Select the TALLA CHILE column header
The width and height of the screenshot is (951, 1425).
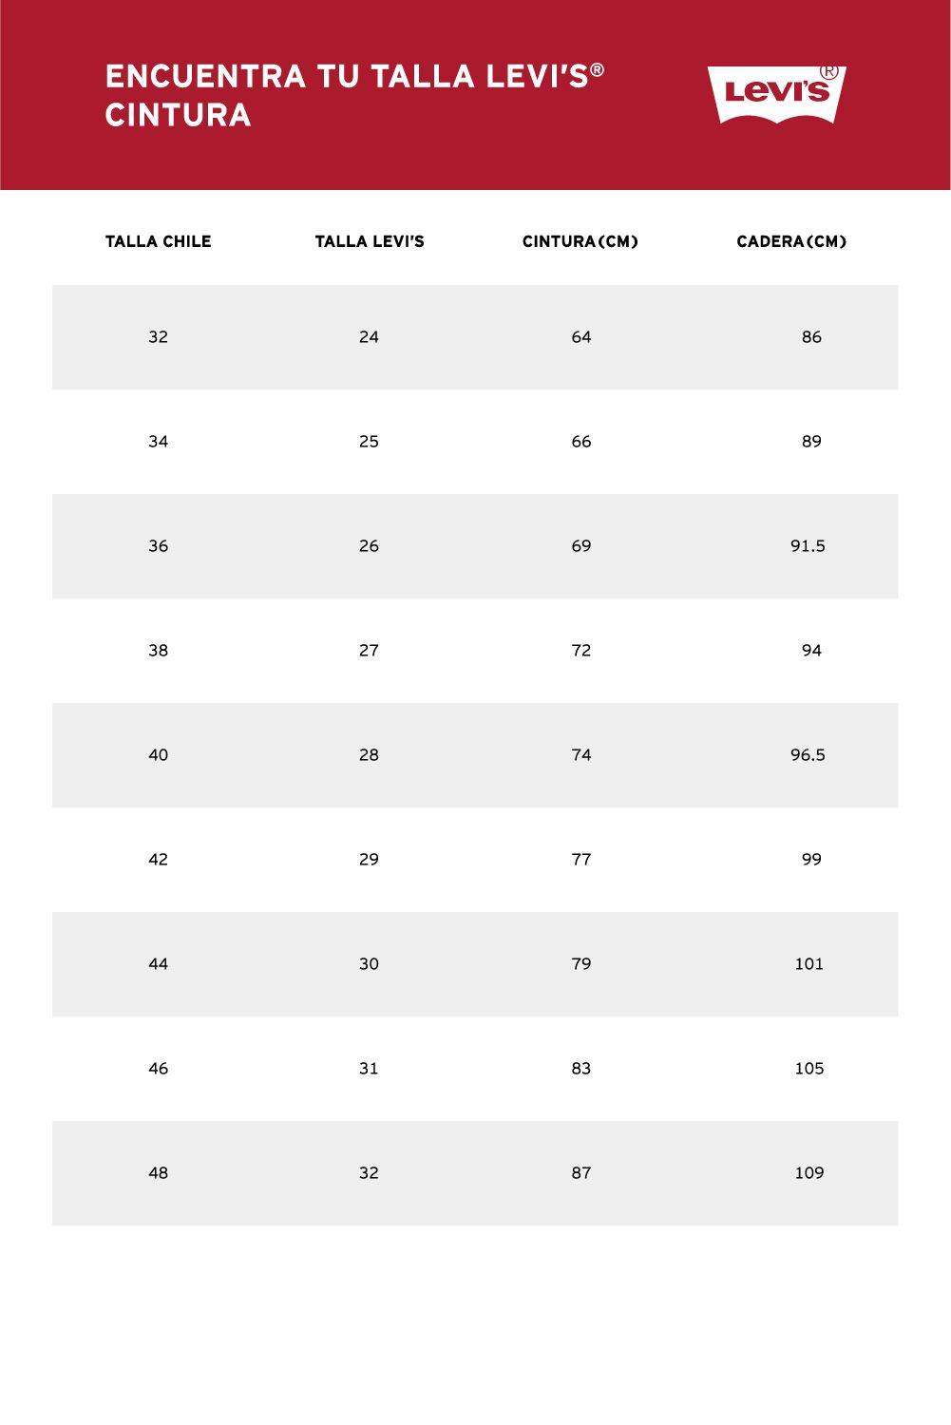(x=159, y=241)
